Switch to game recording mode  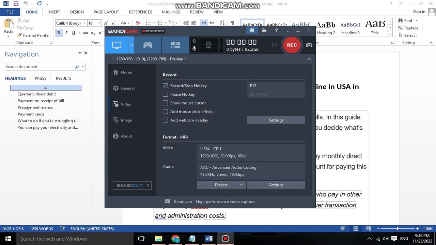click(x=148, y=45)
